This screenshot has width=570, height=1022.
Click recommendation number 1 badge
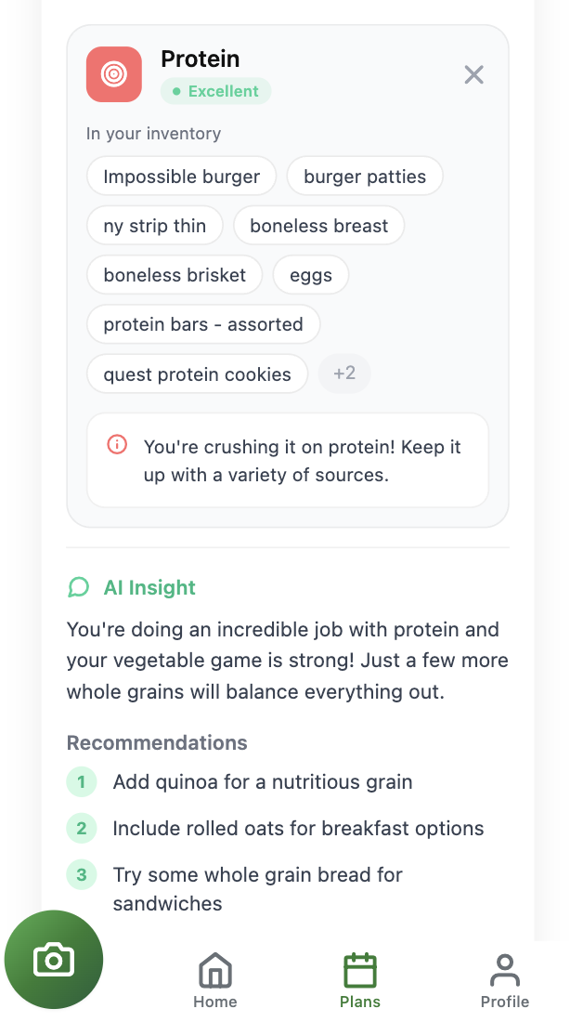[x=81, y=781]
